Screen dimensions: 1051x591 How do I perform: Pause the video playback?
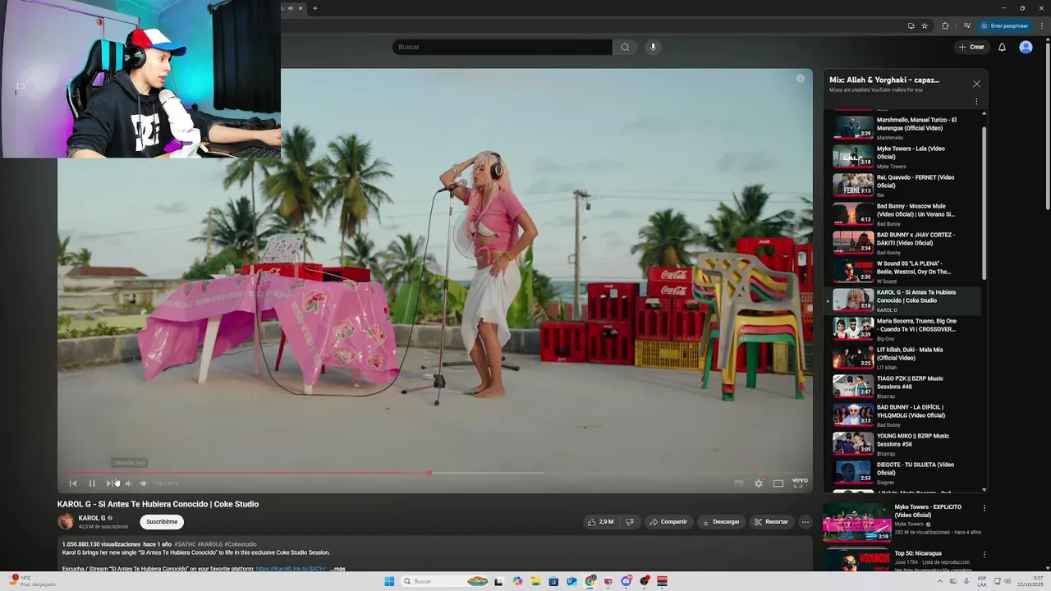click(92, 483)
